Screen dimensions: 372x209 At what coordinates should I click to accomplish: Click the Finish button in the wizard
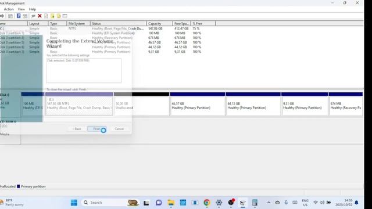pyautogui.click(x=97, y=129)
